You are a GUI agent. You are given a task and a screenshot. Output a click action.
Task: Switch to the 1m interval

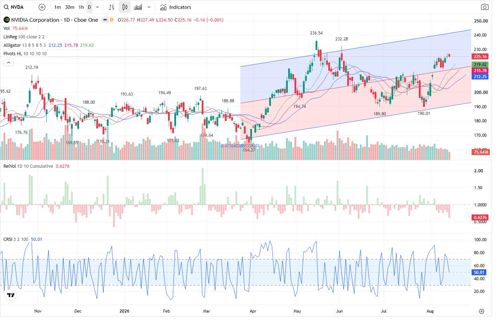point(57,7)
